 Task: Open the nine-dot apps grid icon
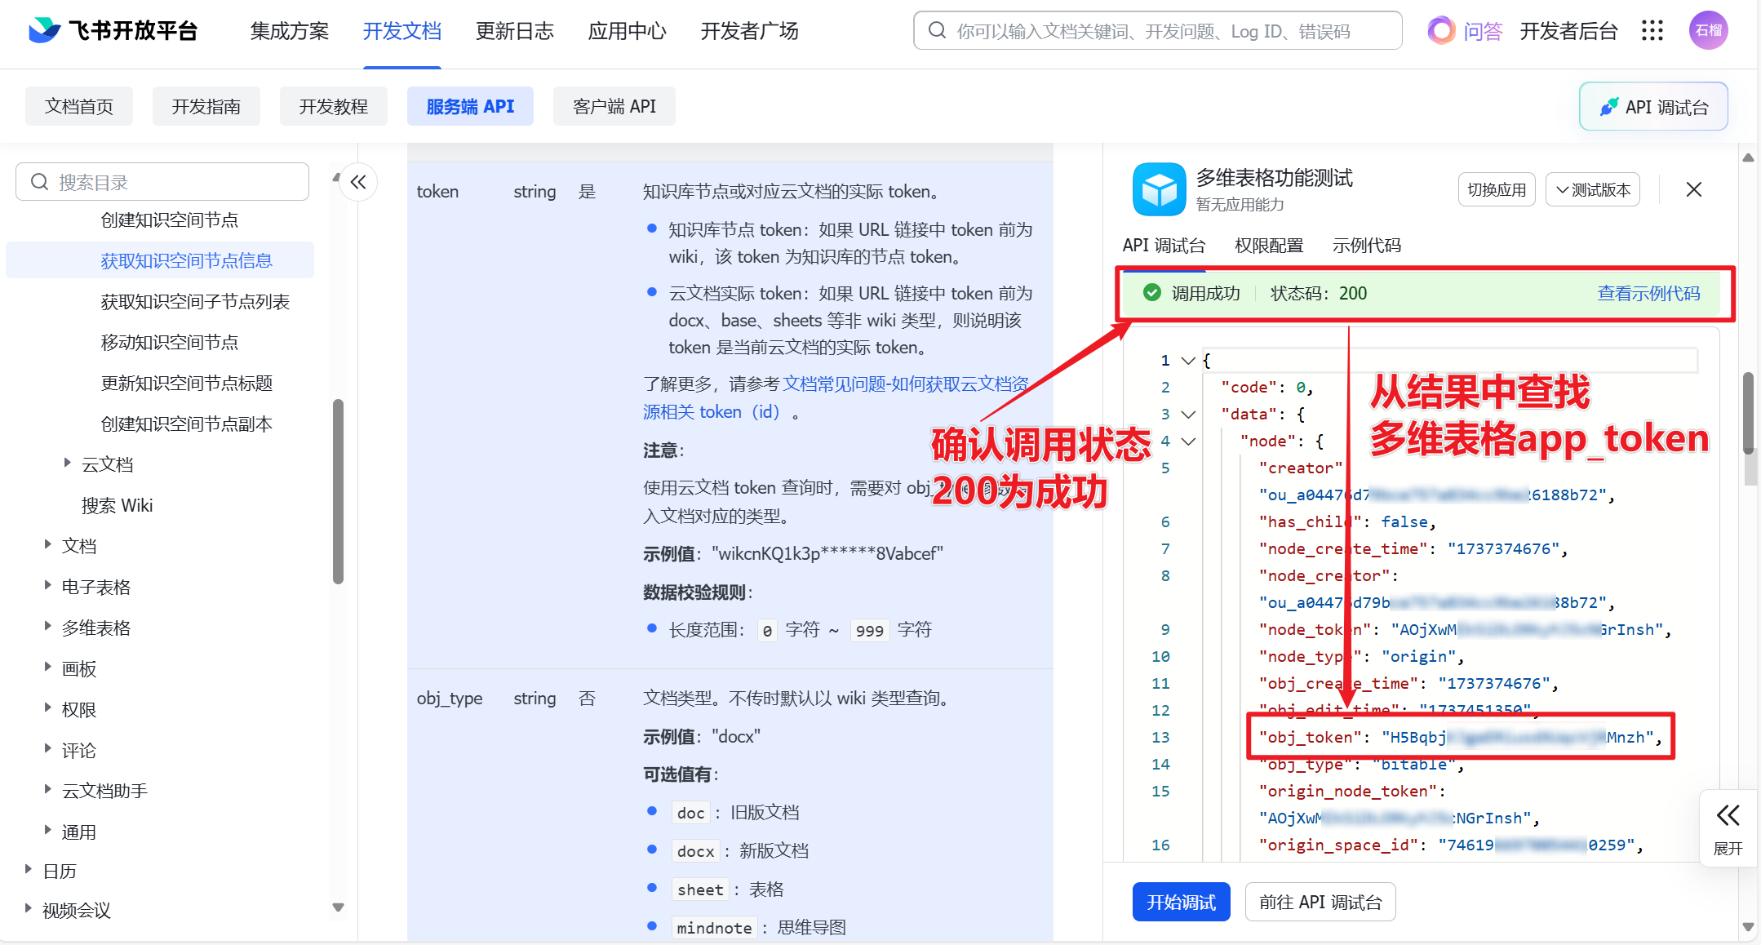click(x=1652, y=31)
